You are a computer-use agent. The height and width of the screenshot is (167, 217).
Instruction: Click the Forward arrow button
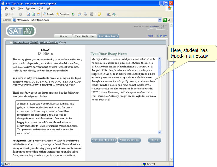(21, 14)
